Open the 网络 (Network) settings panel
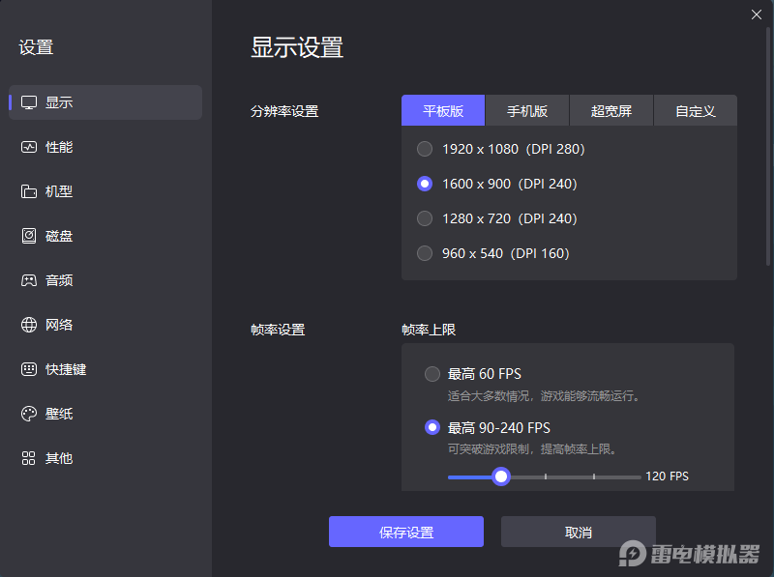The height and width of the screenshot is (577, 774). [x=58, y=325]
